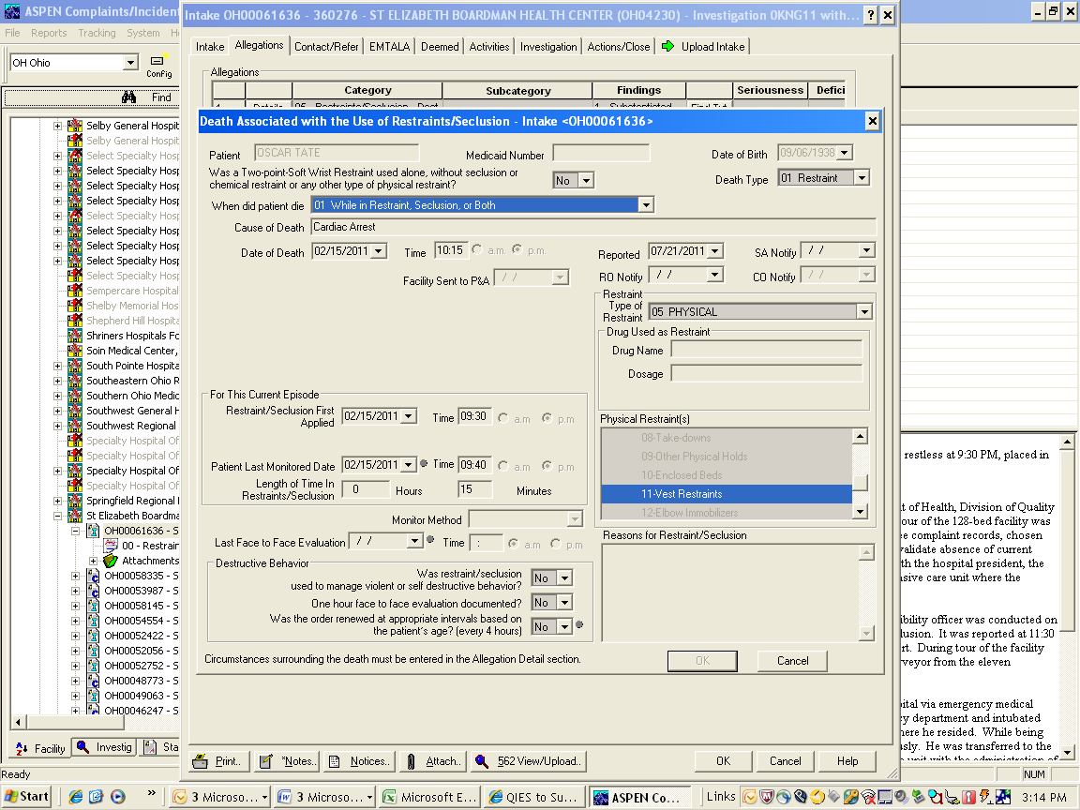Viewport: 1080px width, 810px height.
Task: Click the Cause of Death text field
Action: (592, 227)
